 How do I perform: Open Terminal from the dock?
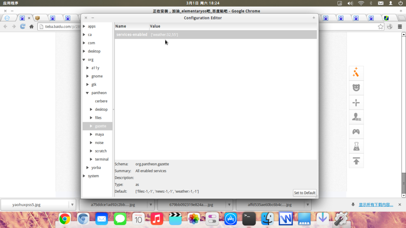(x=249, y=219)
